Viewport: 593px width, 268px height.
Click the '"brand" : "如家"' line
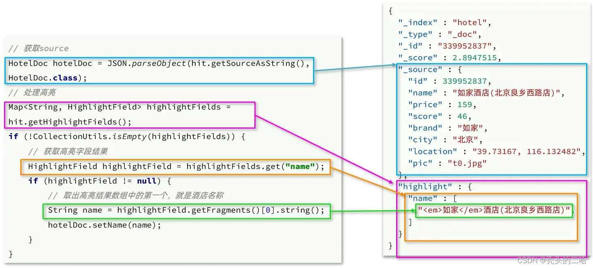pos(448,128)
